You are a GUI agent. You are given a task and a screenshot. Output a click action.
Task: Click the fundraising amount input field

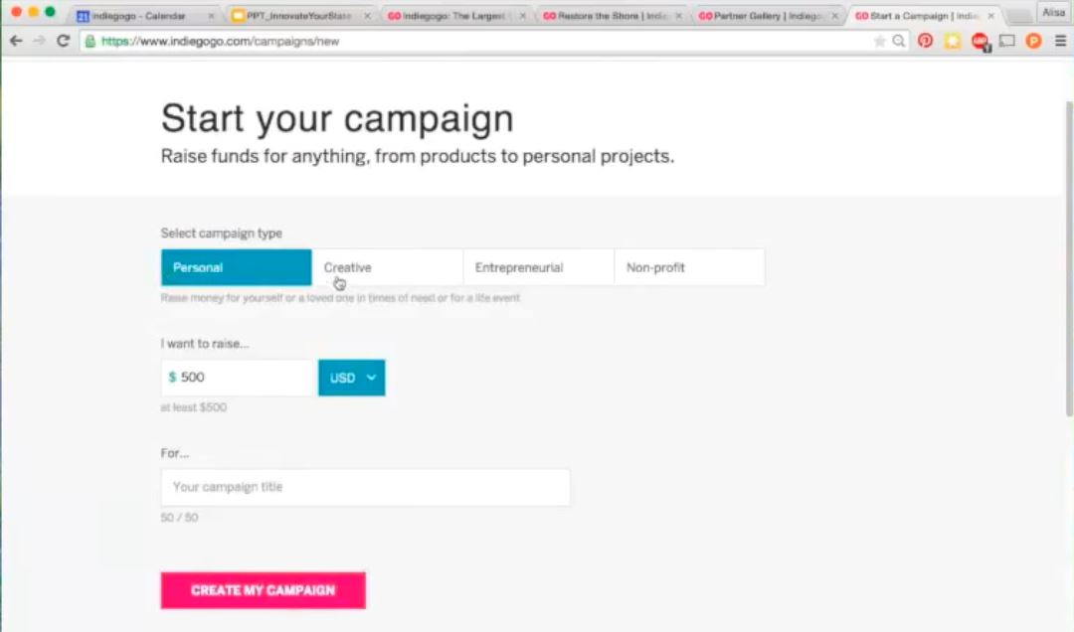pyautogui.click(x=239, y=378)
